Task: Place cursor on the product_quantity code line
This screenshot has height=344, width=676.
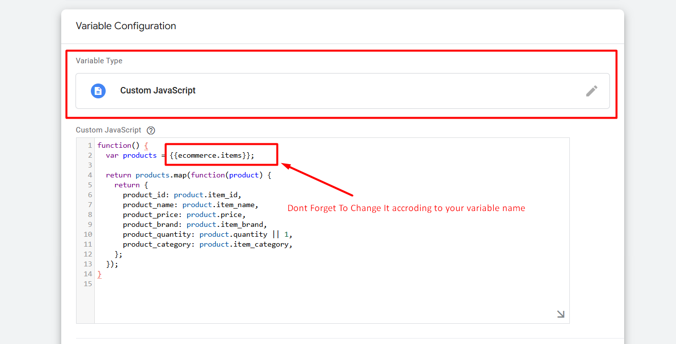Action: coord(207,234)
